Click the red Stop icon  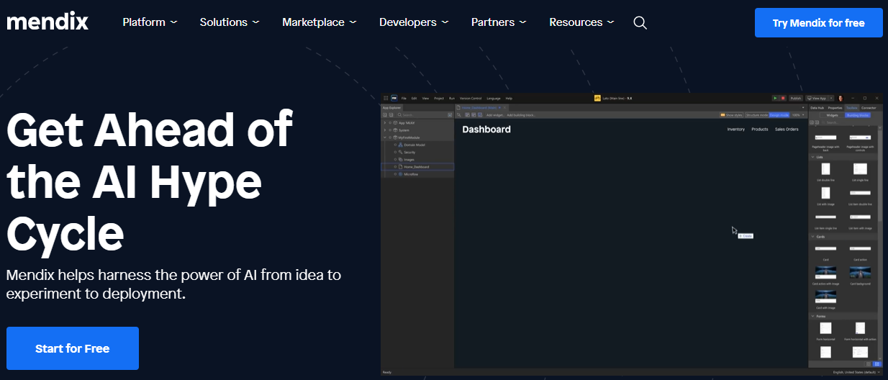tap(783, 98)
